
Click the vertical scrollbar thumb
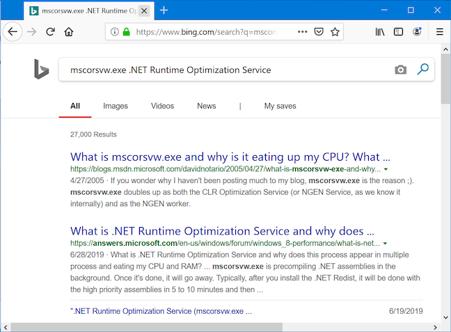pyautogui.click(x=445, y=79)
